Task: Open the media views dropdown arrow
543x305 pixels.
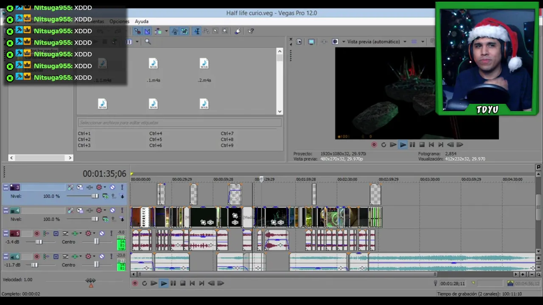Action: pos(137,42)
